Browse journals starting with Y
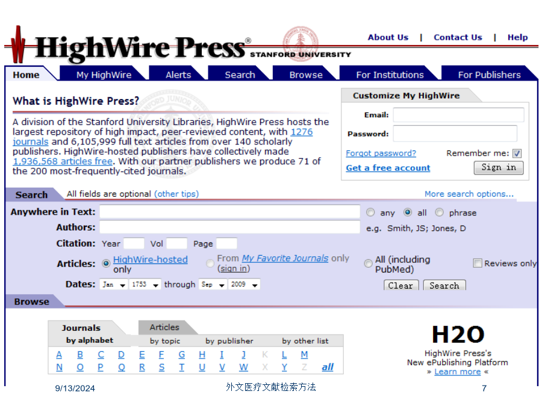542x406 pixels. pyautogui.click(x=284, y=367)
